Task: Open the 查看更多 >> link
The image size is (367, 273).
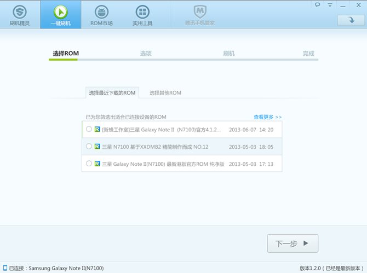Action: 268,117
